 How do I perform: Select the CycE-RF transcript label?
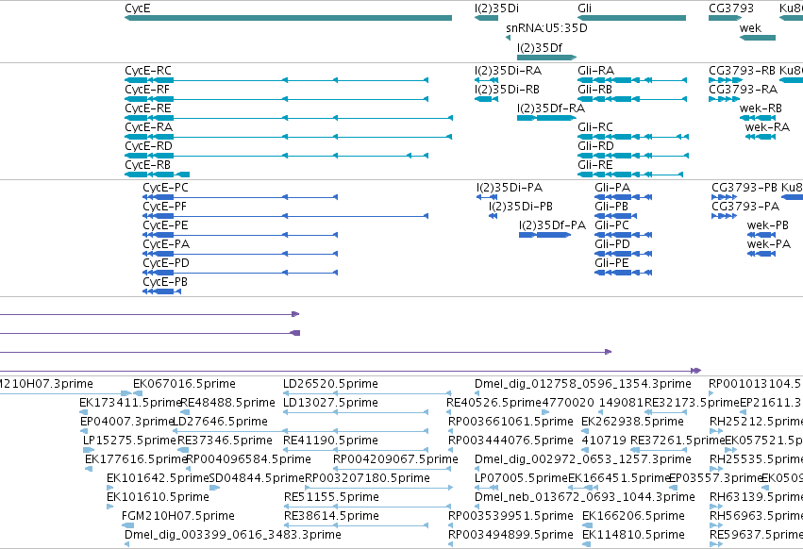tap(147, 89)
